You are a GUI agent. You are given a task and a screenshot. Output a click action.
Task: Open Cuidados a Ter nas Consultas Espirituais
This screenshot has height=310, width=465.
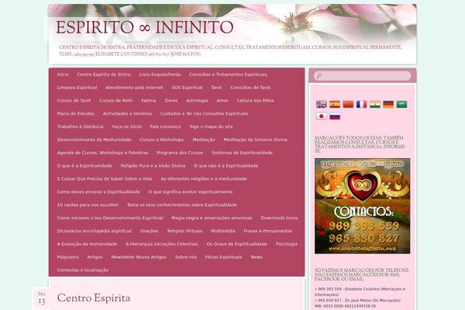[205, 114]
